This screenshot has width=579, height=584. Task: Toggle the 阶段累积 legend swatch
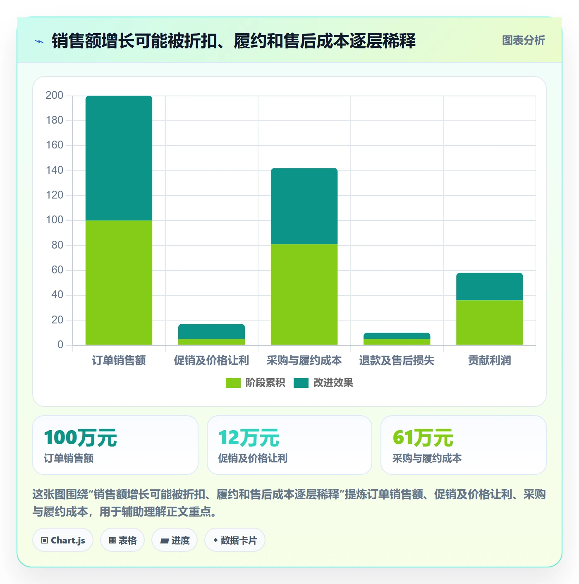coord(233,383)
